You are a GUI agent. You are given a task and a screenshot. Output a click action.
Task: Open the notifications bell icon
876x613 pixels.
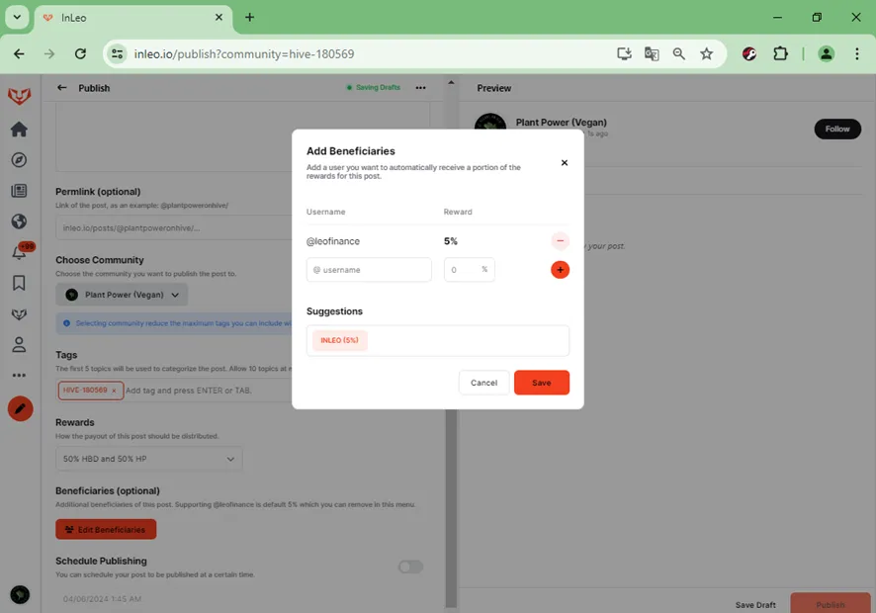[x=19, y=252]
